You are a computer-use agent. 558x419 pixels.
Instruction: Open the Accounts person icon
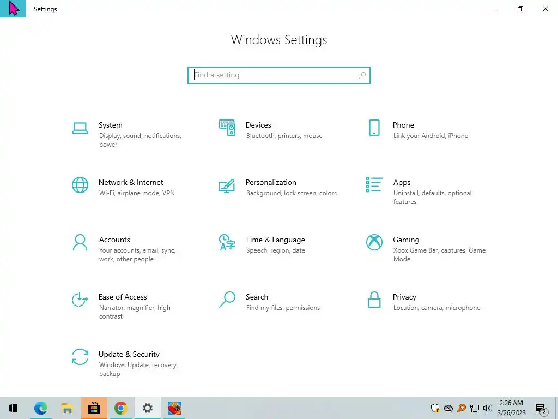click(x=80, y=242)
